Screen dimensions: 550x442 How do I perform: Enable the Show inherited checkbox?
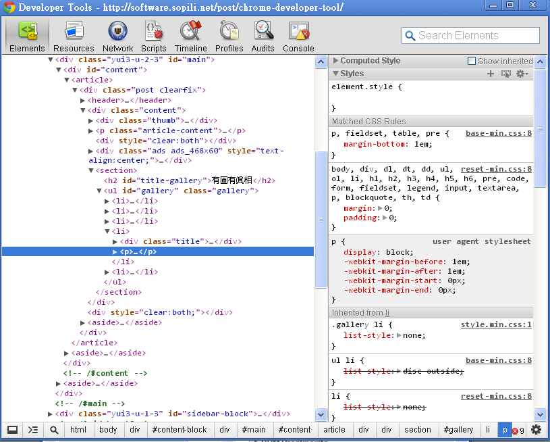tap(472, 61)
